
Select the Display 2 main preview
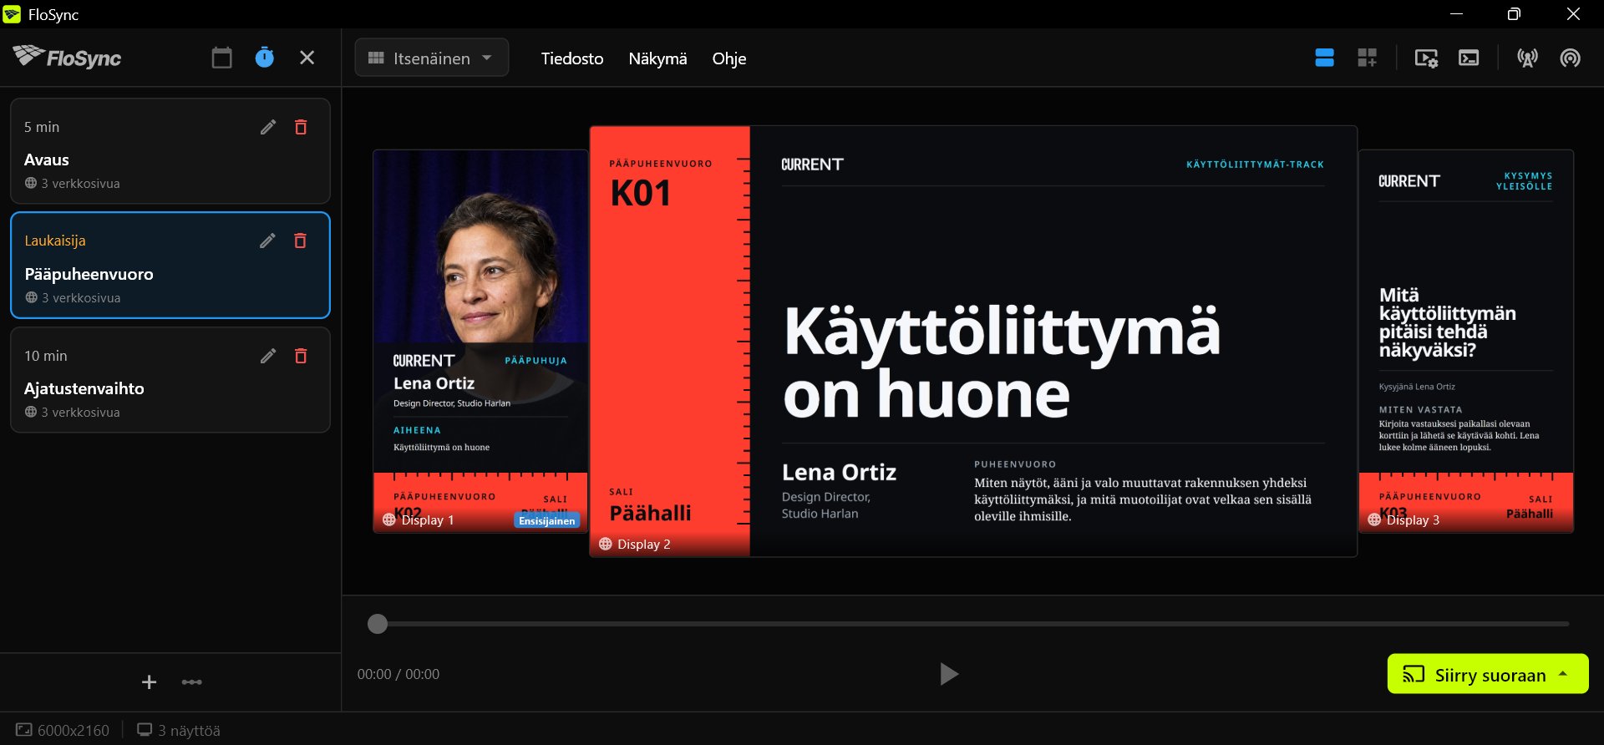coord(973,341)
